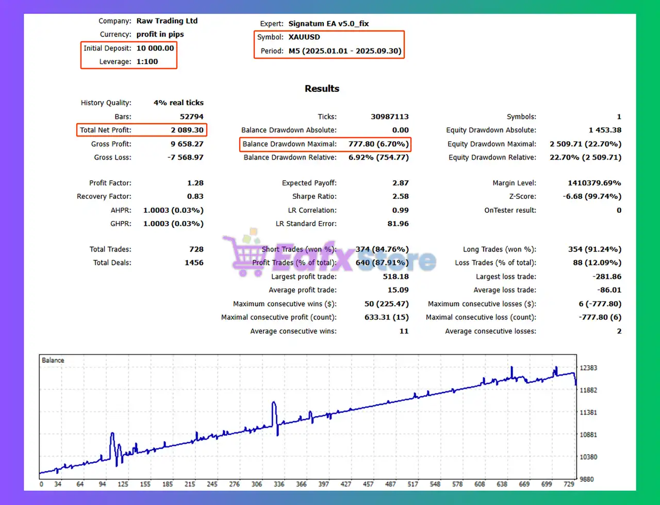Select the Leverage value 1:100
The width and height of the screenshot is (660, 505).
tap(147, 61)
